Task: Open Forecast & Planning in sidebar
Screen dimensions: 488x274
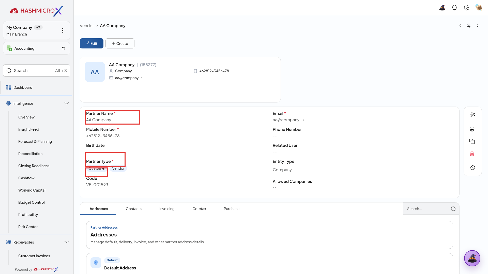Action: [x=35, y=142]
